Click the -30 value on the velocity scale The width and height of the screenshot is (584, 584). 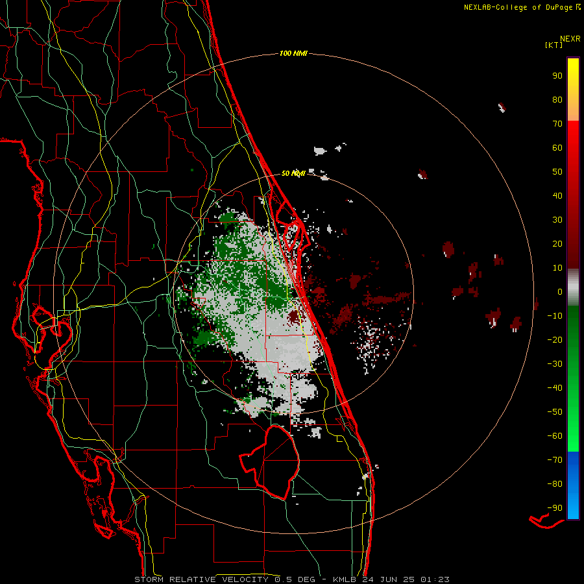click(555, 364)
